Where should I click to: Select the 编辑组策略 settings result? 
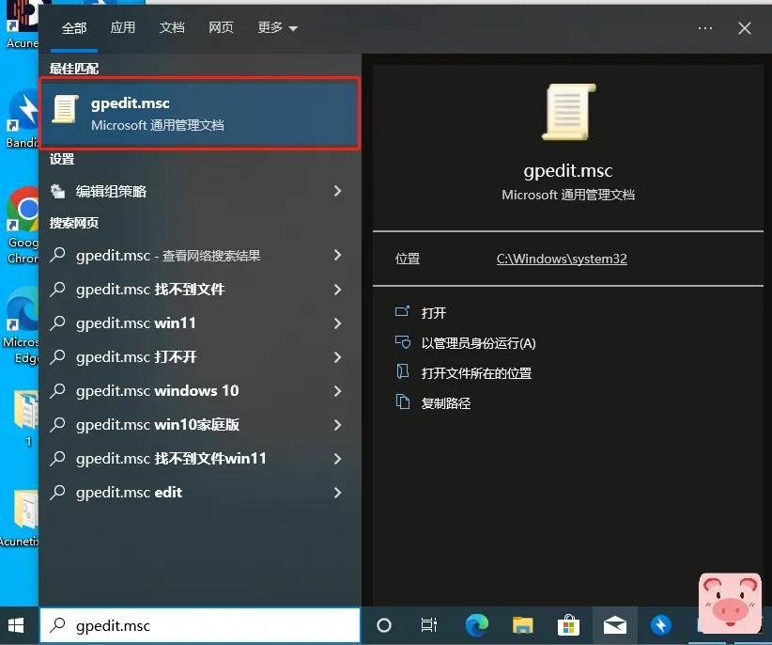tap(200, 191)
